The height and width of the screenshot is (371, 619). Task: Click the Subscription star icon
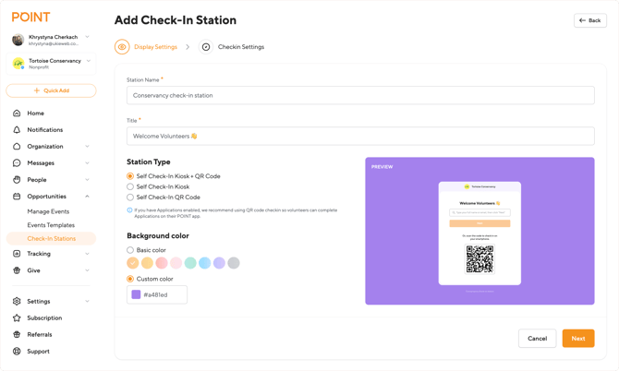pos(17,318)
